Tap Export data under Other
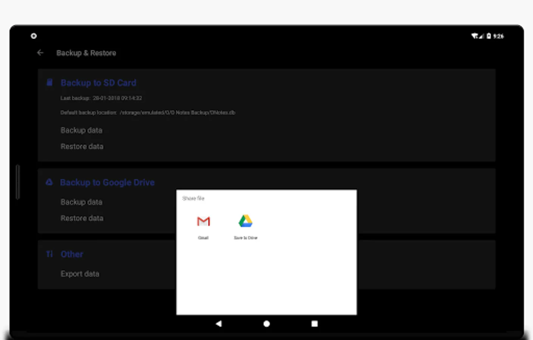Viewport: 533px width, 340px height. point(80,274)
